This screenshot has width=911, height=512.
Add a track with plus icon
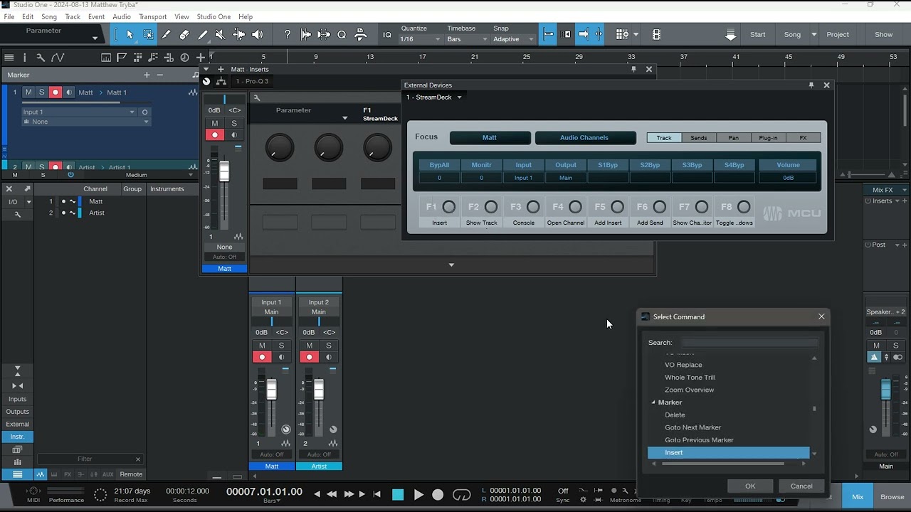[201, 58]
